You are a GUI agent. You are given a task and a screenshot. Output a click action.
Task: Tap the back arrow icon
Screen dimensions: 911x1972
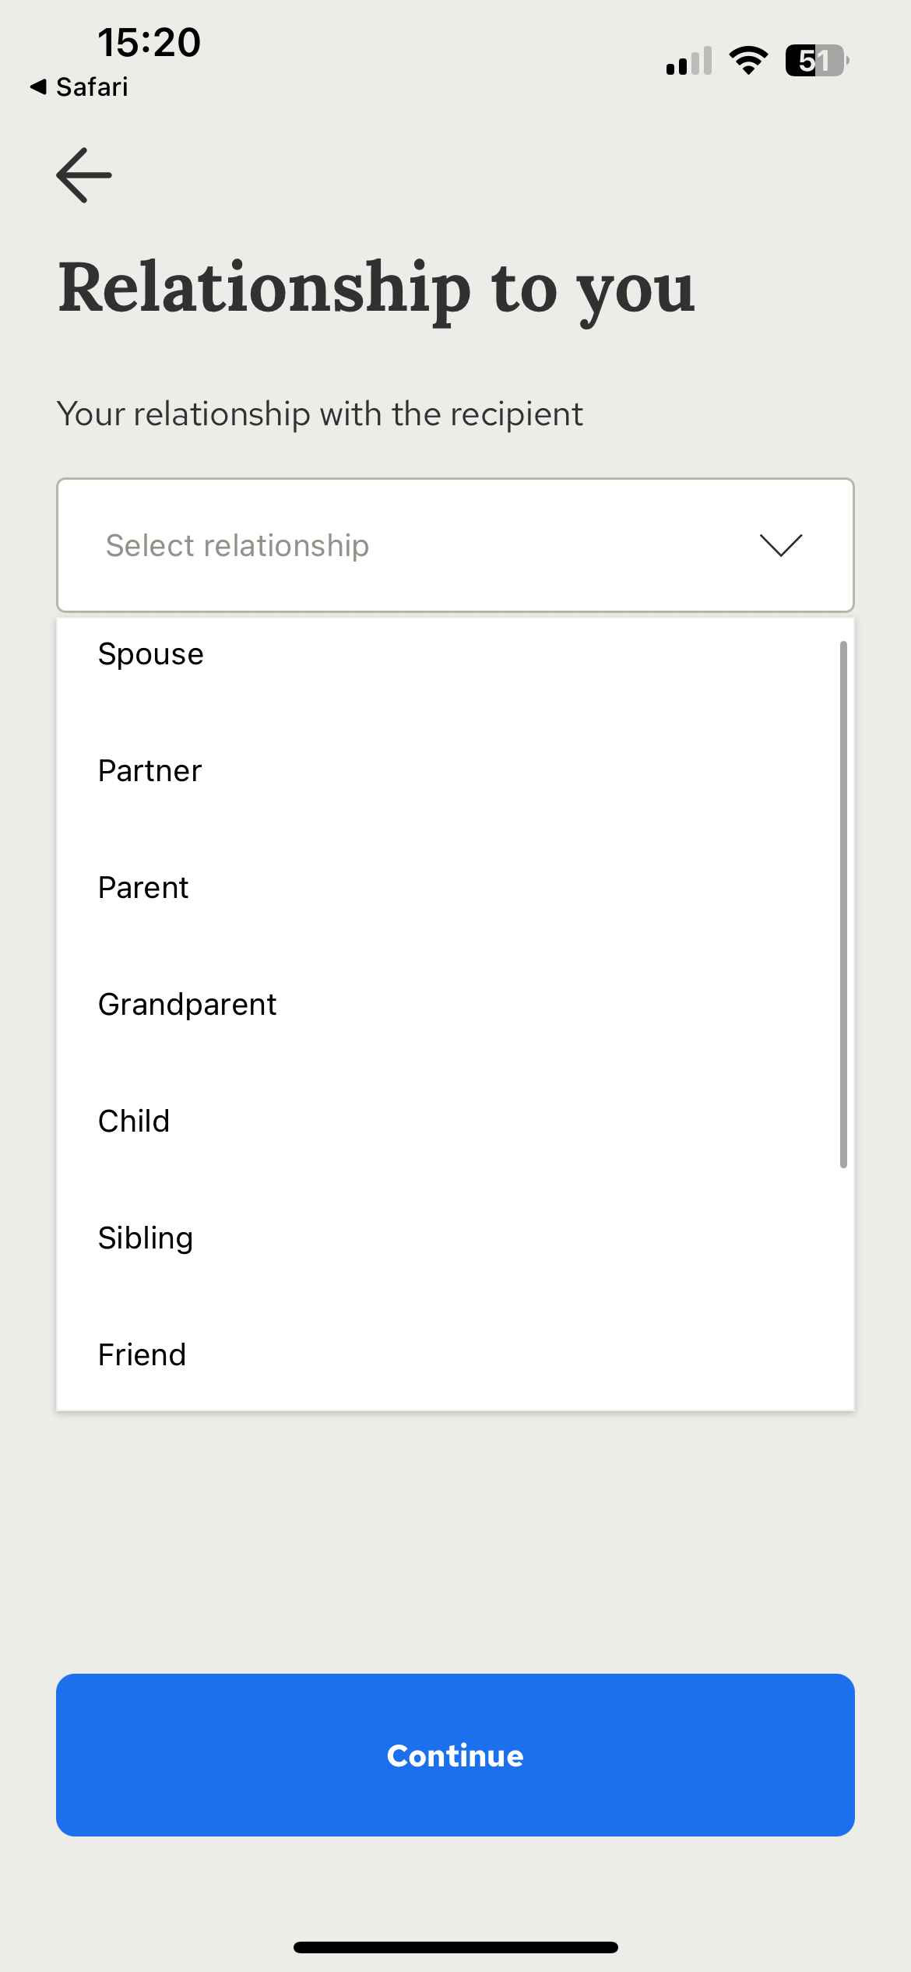(x=84, y=175)
